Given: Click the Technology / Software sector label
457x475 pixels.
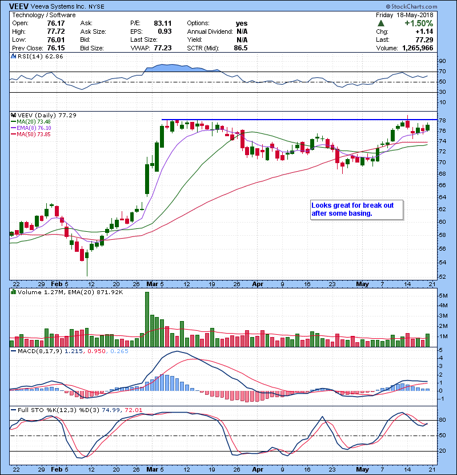Looking at the screenshot, I should (44, 15).
